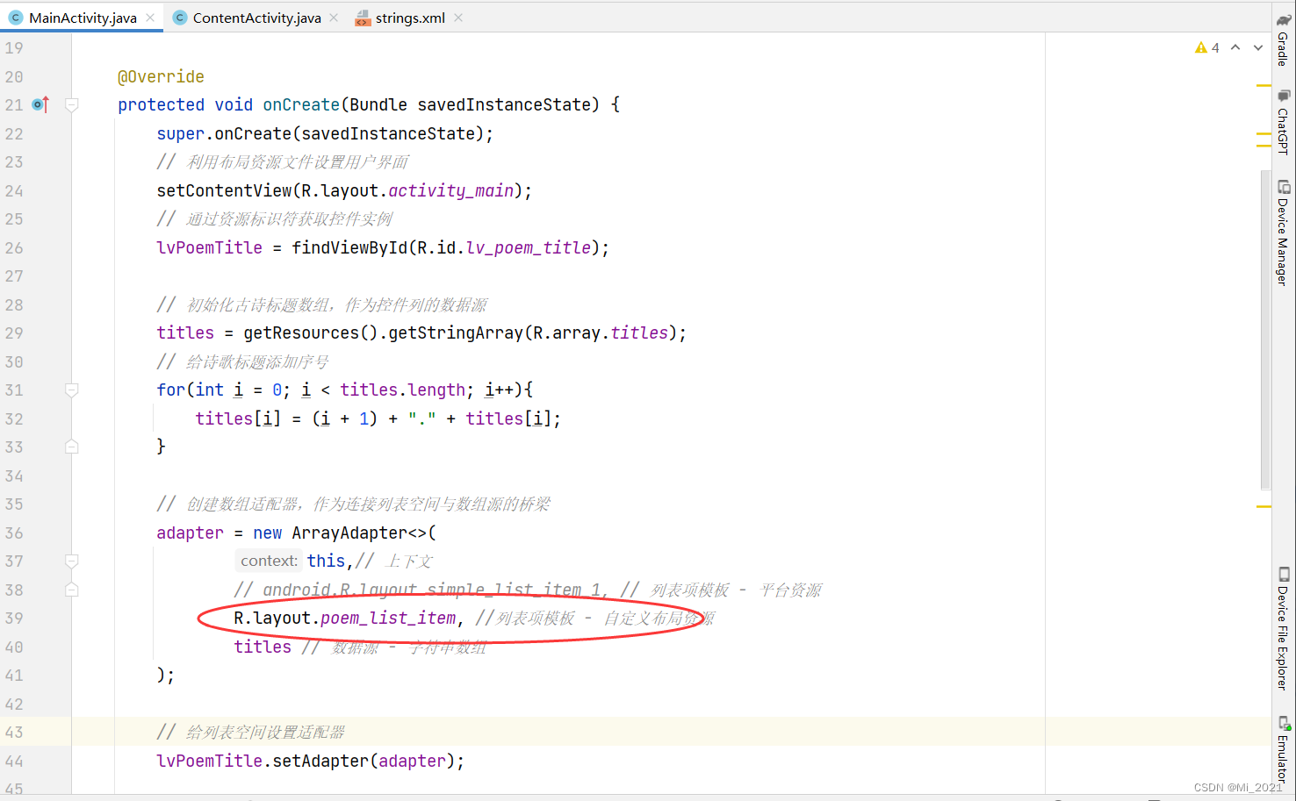
Task: Close the ContentActivity.java tab
Action: coord(334,18)
